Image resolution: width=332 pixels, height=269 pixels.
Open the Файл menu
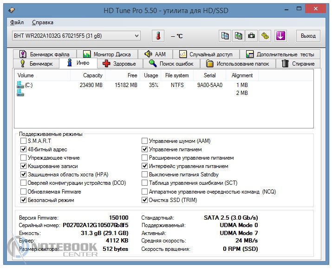(17, 22)
